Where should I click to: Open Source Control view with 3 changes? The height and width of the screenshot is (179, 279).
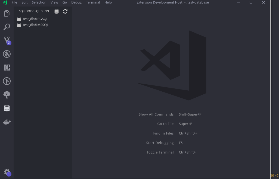coord(7,41)
